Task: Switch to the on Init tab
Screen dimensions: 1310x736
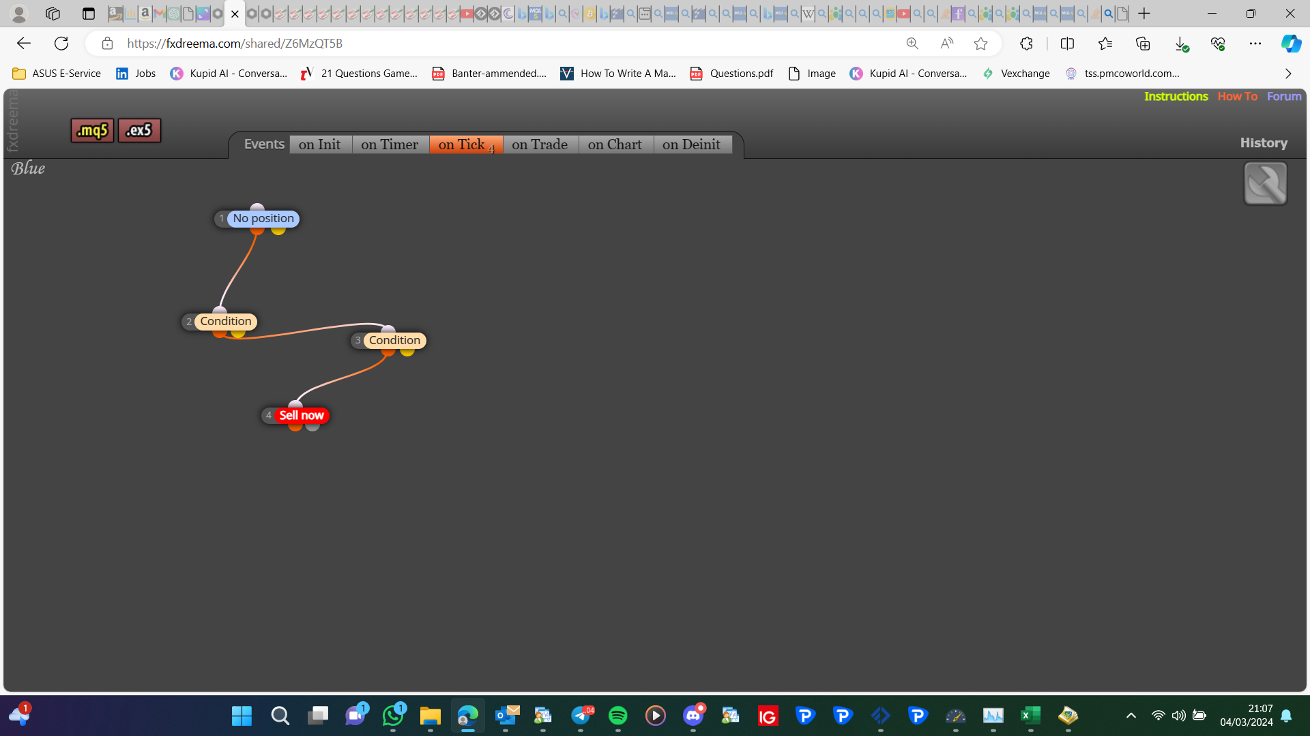Action: pos(319,144)
